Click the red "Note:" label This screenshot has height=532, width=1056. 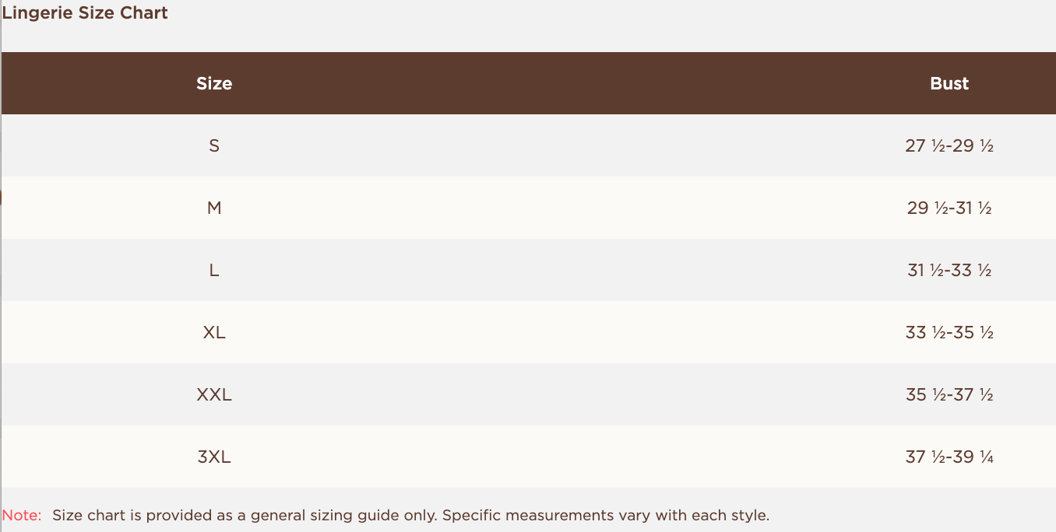point(22,515)
